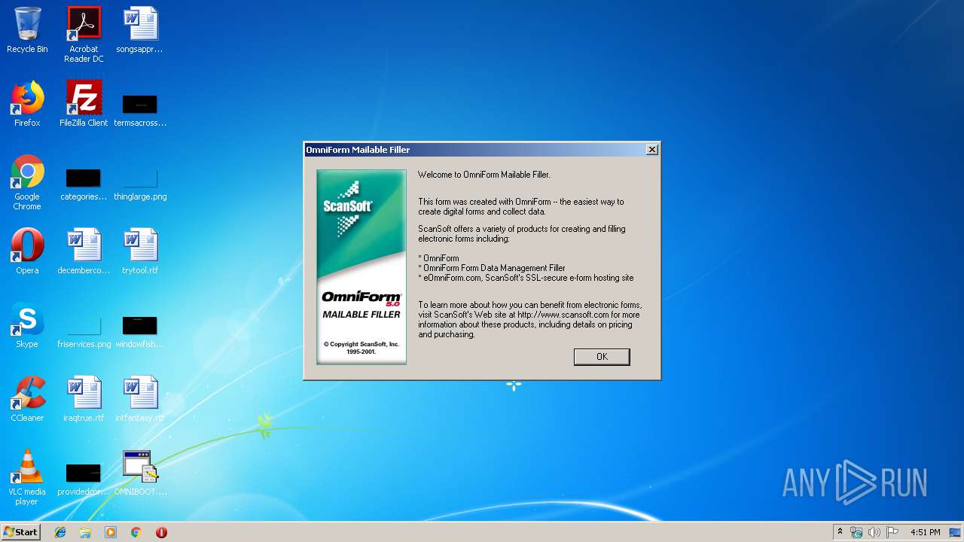The height and width of the screenshot is (542, 964).
Task: Close the OmniForm Mailable Filler dialog
Action: pyautogui.click(x=652, y=150)
